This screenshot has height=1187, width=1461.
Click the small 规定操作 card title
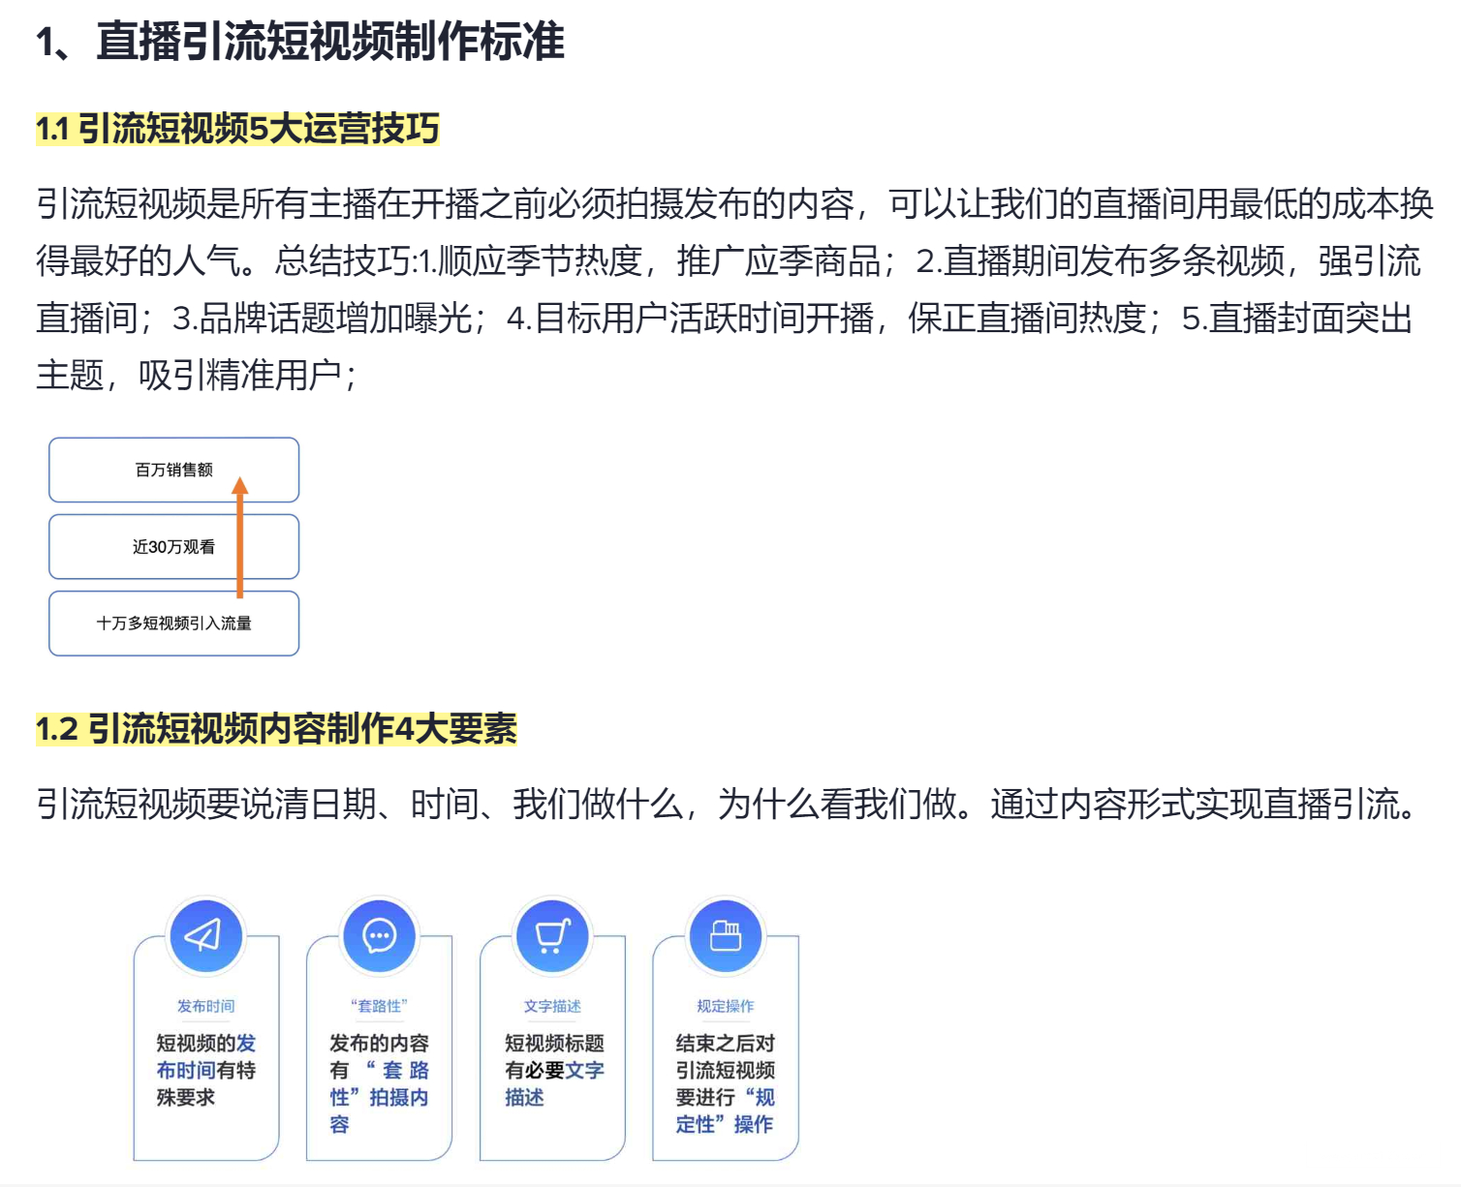(x=726, y=1006)
